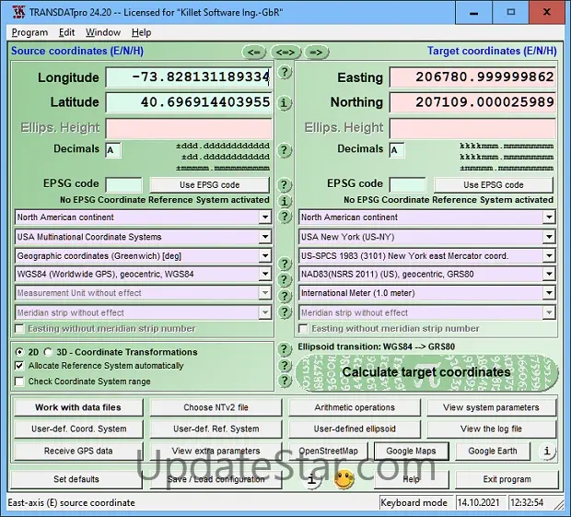Open the question mark help beside Decimals row
Viewport: 571px width, 517px height.
[285, 149]
